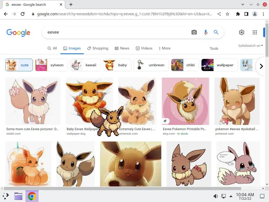Open the Tools filter options
The image size is (269, 202).
pyautogui.click(x=214, y=48)
